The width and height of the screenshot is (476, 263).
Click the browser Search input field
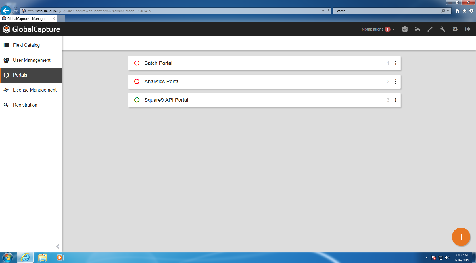[x=386, y=11]
